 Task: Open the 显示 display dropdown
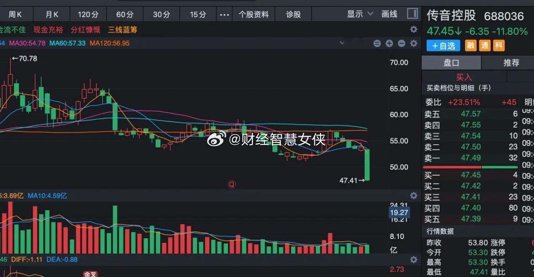click(x=360, y=14)
